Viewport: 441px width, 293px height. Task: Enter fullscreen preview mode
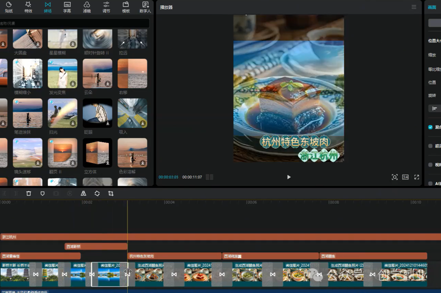pyautogui.click(x=416, y=177)
